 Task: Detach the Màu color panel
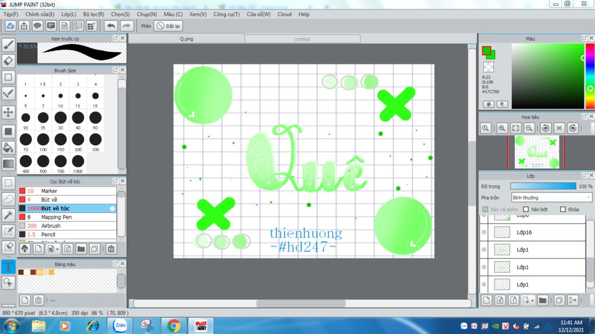(585, 38)
